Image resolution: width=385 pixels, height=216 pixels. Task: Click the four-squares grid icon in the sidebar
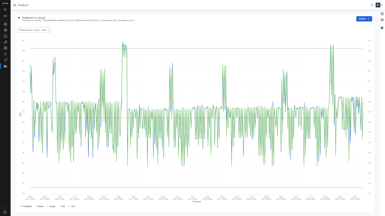point(5,48)
